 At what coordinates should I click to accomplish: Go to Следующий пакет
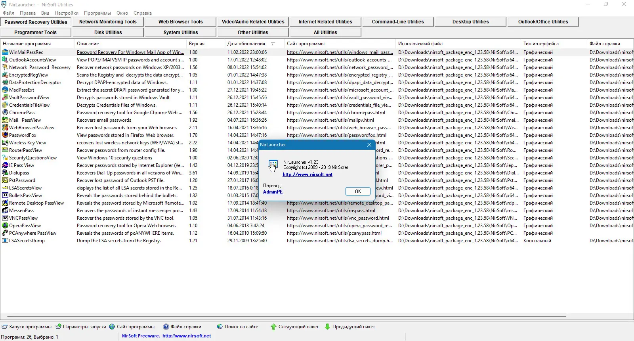(294, 327)
